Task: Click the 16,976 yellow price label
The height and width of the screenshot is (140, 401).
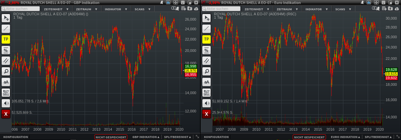Action: [190, 70]
